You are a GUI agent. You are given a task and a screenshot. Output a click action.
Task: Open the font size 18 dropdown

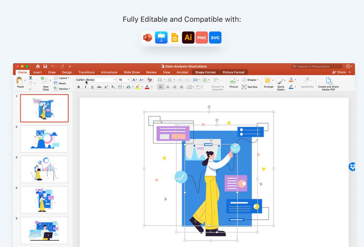pos(124,80)
